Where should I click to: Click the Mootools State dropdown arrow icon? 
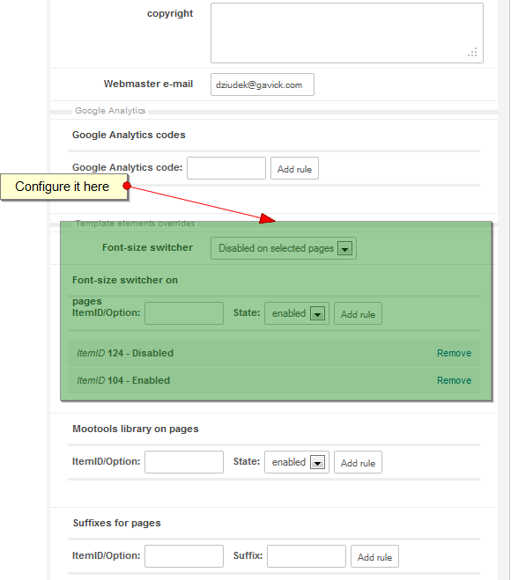tap(317, 463)
